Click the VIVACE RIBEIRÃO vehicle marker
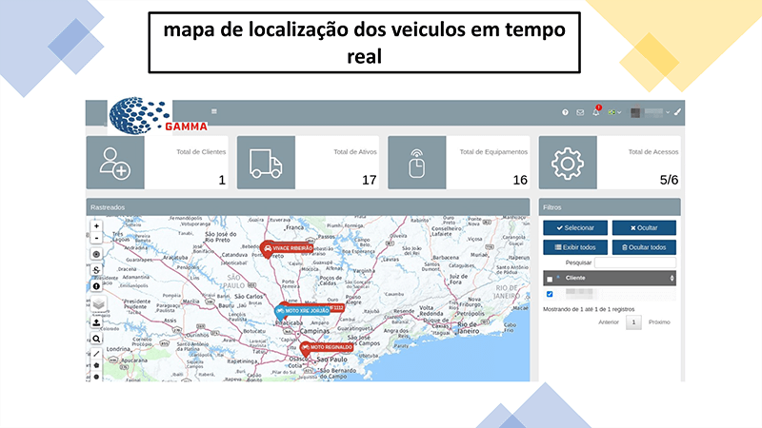The width and height of the screenshot is (762, 428). pyautogui.click(x=288, y=248)
